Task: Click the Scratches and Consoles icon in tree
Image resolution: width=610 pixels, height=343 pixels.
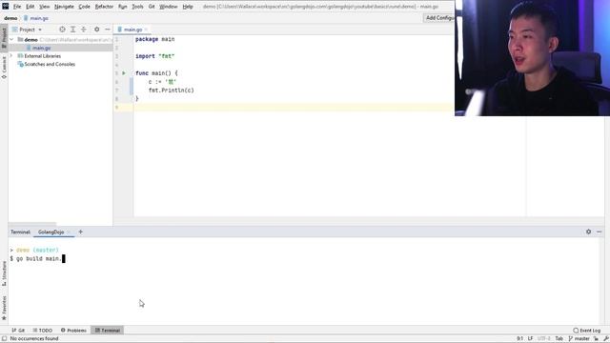Action: tap(21, 64)
